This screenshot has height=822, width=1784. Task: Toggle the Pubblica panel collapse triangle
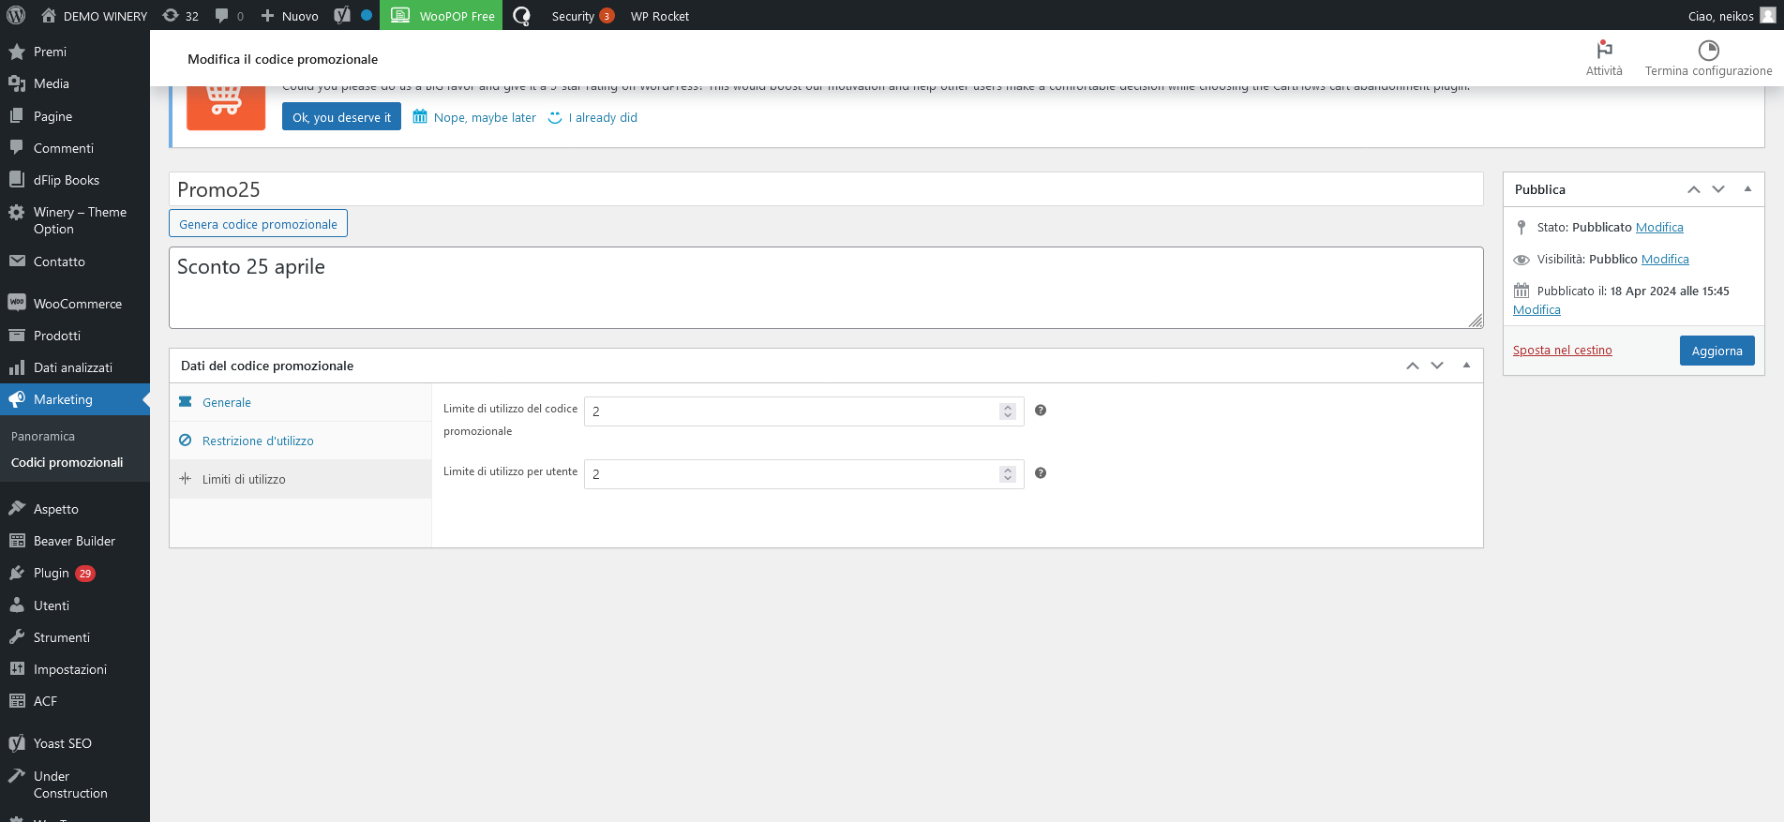click(x=1747, y=189)
